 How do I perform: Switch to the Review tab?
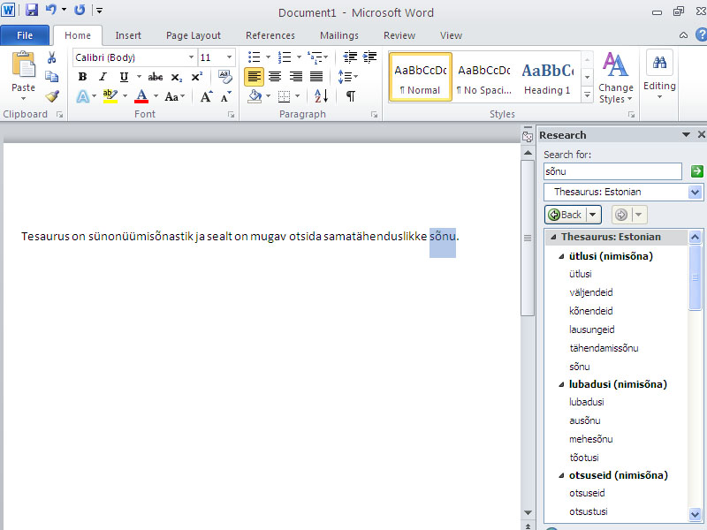[399, 35]
